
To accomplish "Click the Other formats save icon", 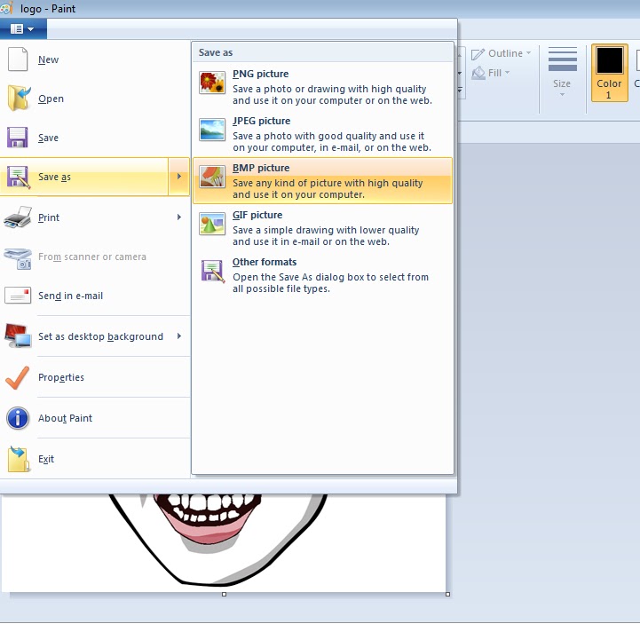I will point(213,271).
